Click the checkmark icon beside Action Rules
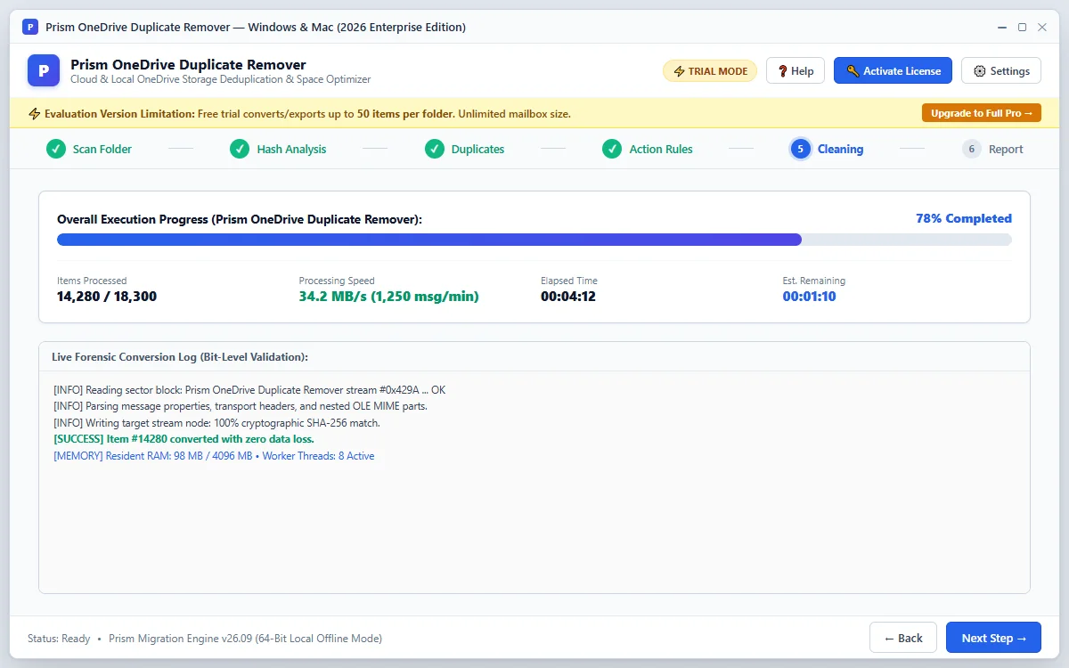This screenshot has height=668, width=1069. tap(612, 149)
